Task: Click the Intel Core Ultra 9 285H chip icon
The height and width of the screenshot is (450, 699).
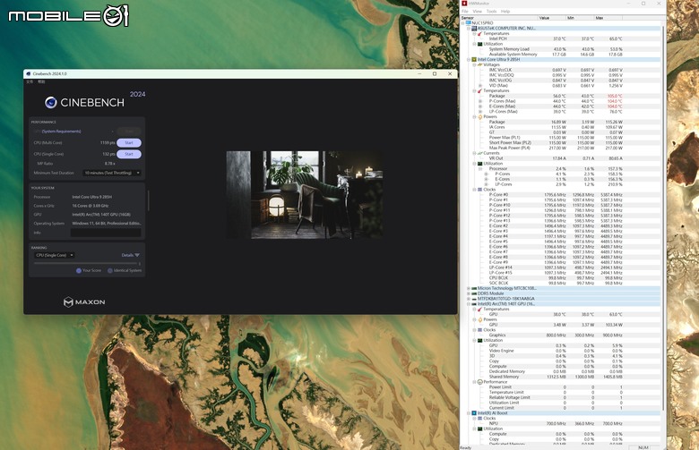Action: click(x=474, y=59)
